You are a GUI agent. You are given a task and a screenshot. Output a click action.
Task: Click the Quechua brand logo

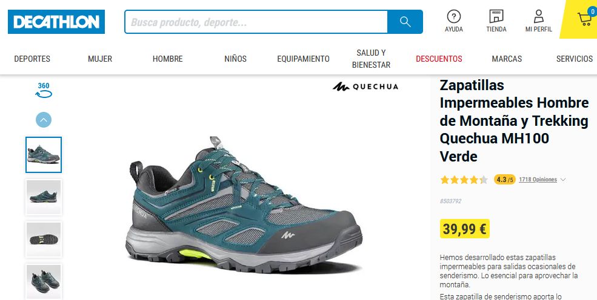click(x=365, y=86)
